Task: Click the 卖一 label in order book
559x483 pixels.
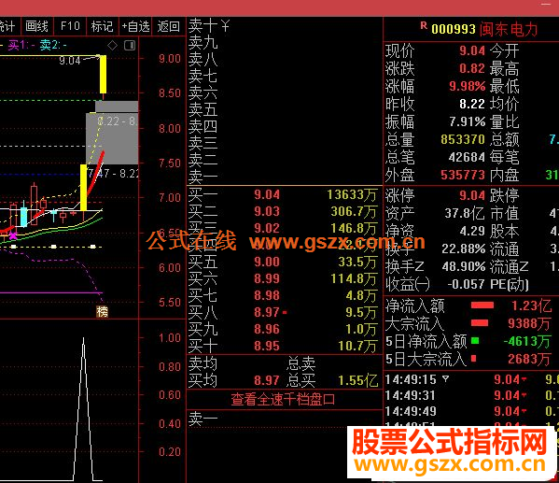Action: (x=203, y=177)
